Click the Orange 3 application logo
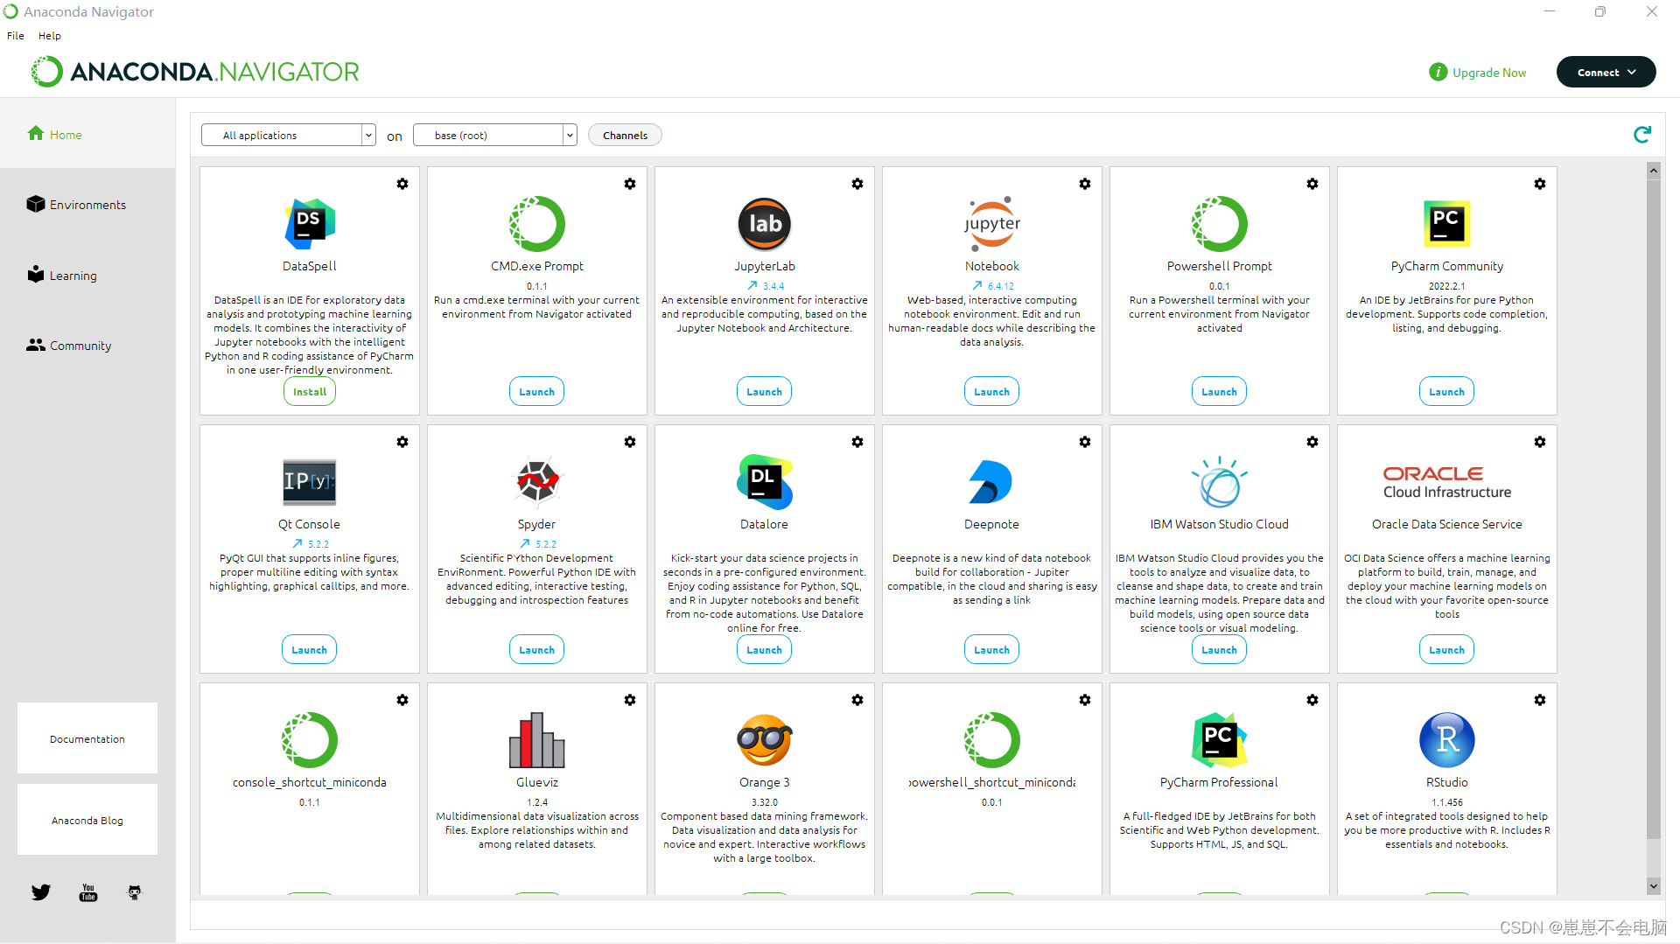 [765, 740]
